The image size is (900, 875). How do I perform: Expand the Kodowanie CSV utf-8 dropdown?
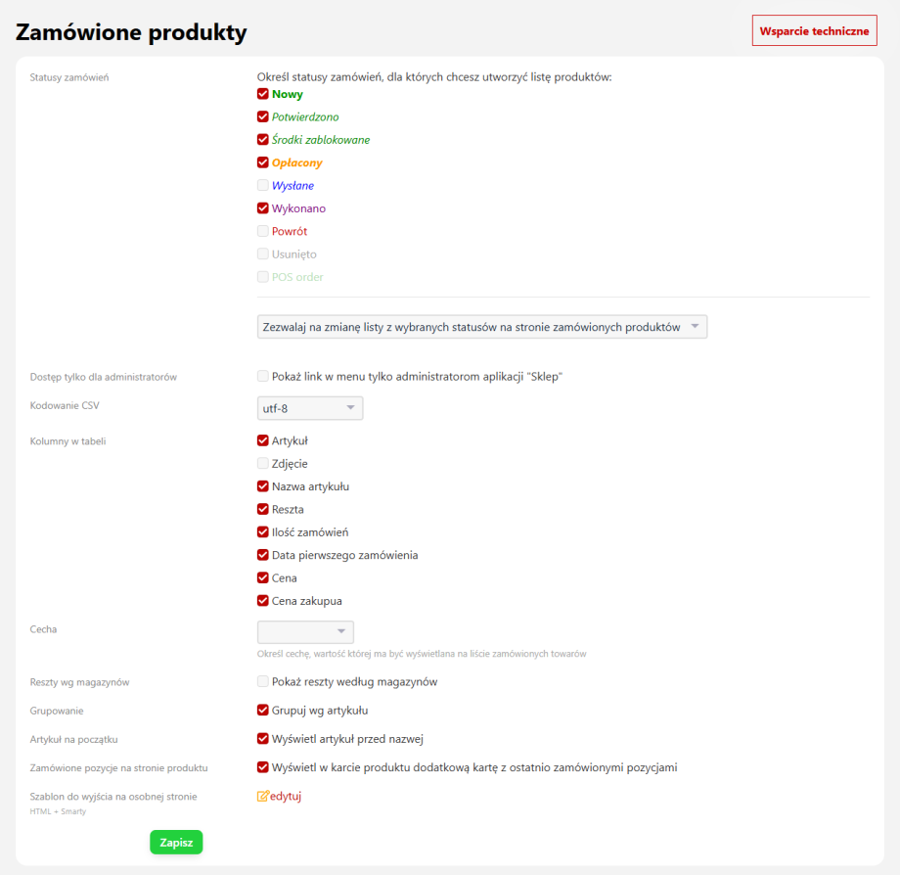pyautogui.click(x=309, y=408)
